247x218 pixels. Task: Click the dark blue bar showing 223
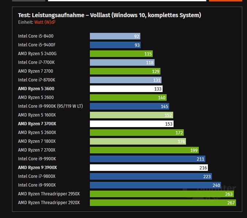(x=151, y=176)
